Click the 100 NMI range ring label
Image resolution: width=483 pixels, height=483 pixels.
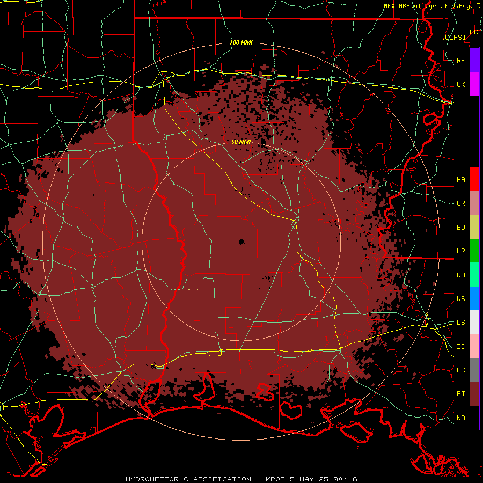pos(241,42)
